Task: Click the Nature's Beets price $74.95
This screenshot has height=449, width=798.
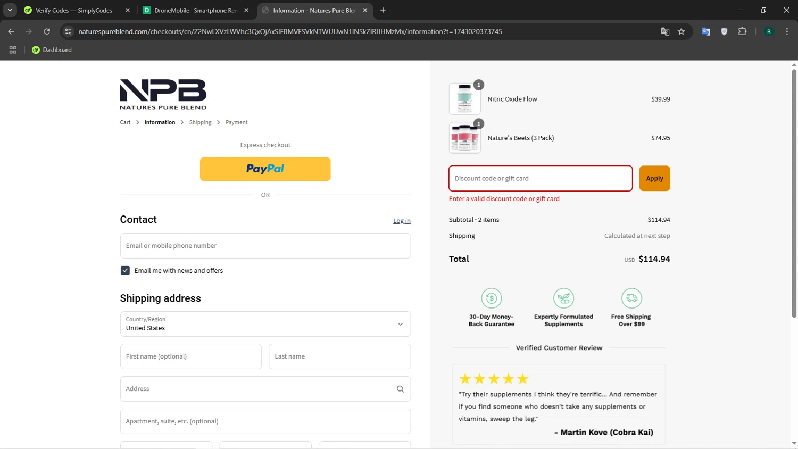Action: (660, 138)
